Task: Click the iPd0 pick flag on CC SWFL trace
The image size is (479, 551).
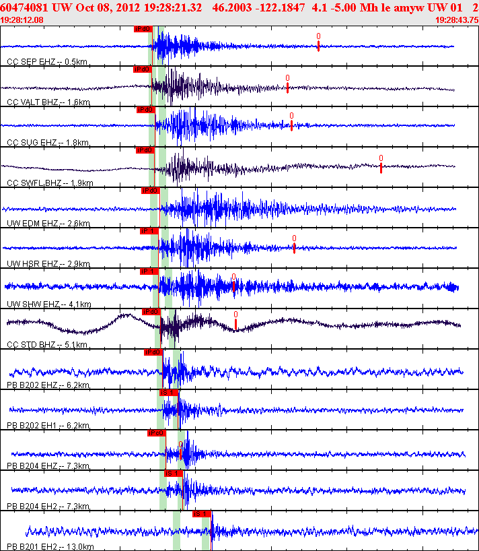Action: (145, 150)
